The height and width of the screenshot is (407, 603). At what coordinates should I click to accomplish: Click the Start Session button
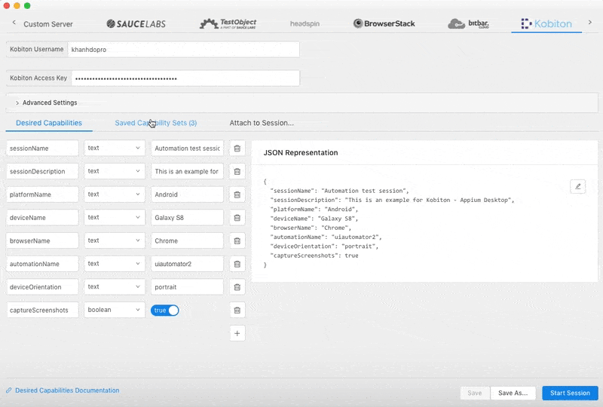569,393
